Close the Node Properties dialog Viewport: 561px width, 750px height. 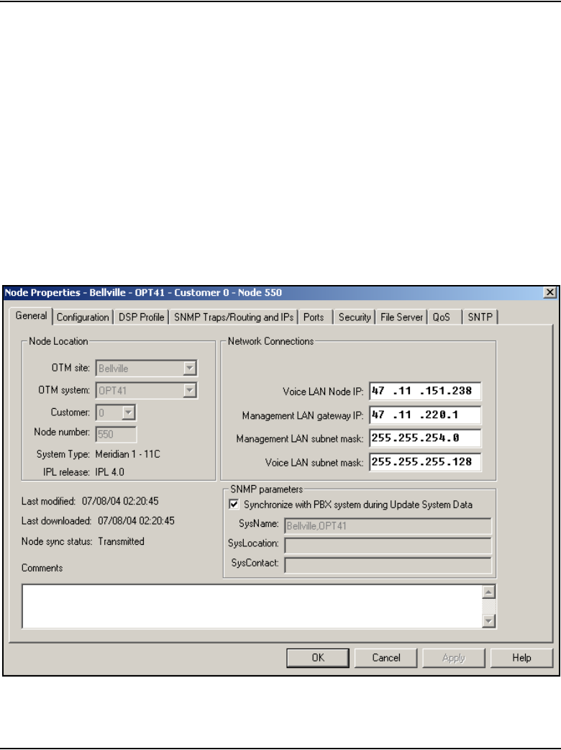pyautogui.click(x=550, y=292)
